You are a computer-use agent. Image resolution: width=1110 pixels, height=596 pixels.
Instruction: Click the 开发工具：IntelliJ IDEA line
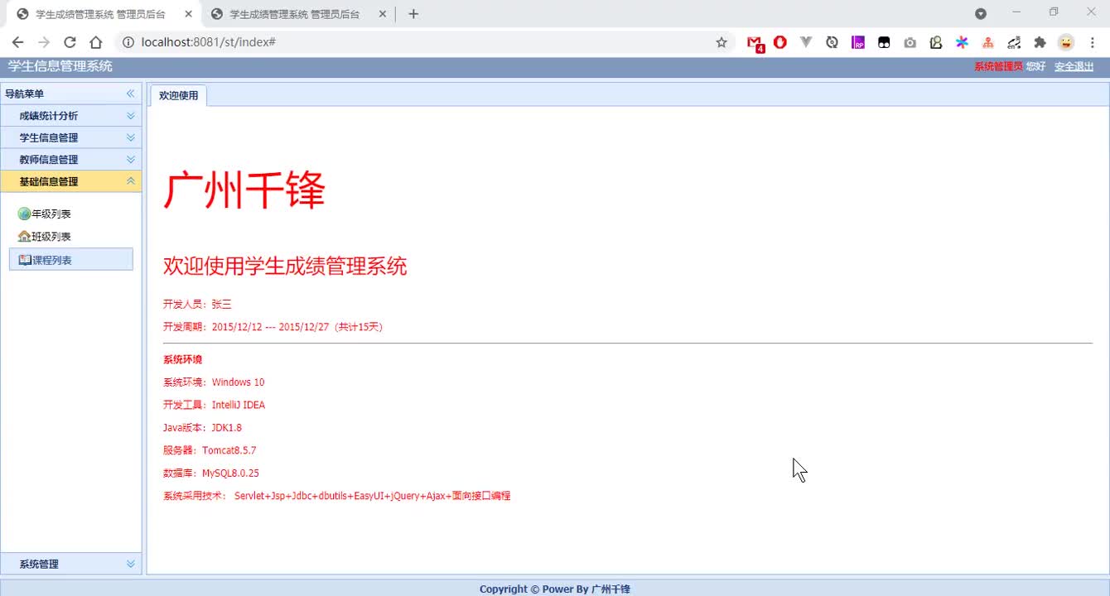(x=214, y=405)
